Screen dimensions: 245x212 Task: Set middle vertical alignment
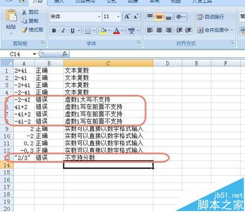tap(159, 17)
